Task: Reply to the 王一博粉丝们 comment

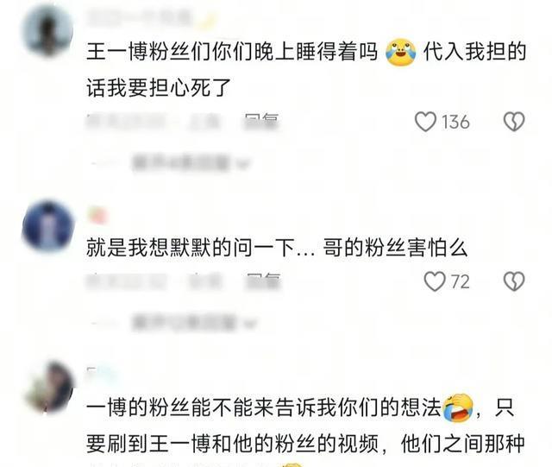Action: click(x=261, y=122)
